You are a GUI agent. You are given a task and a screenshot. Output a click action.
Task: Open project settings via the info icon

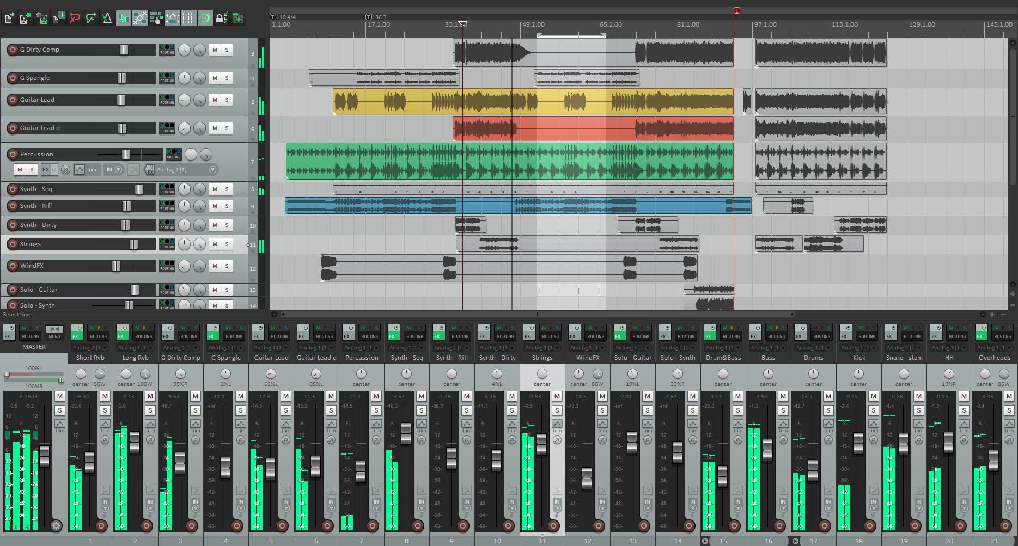coord(57,18)
